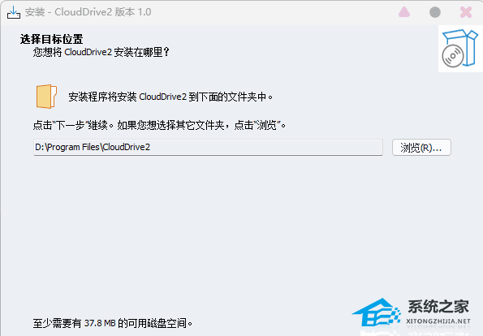This screenshot has height=336, width=483.
Task: Open the 浏览(R)... browse dialog
Action: click(421, 148)
